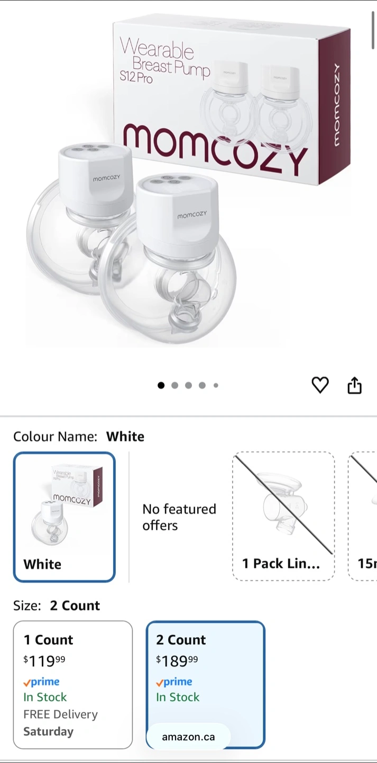Viewport: 377px width, 763px height.
Task: Jump to the third image carousel dot
Action: click(188, 385)
